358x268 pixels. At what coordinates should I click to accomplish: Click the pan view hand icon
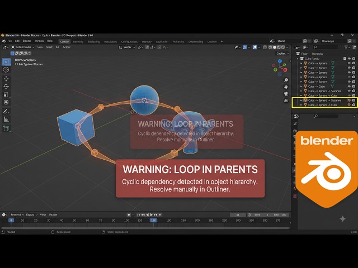286,87
